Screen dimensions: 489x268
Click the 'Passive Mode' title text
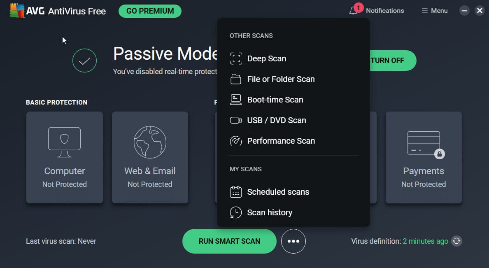click(x=165, y=54)
